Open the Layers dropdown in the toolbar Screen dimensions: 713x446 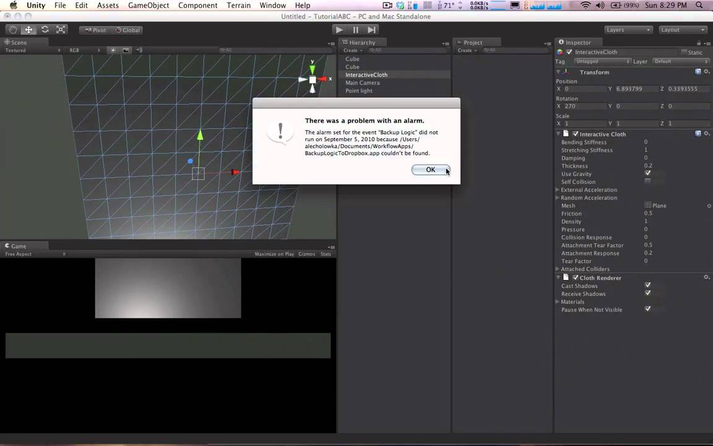628,30
